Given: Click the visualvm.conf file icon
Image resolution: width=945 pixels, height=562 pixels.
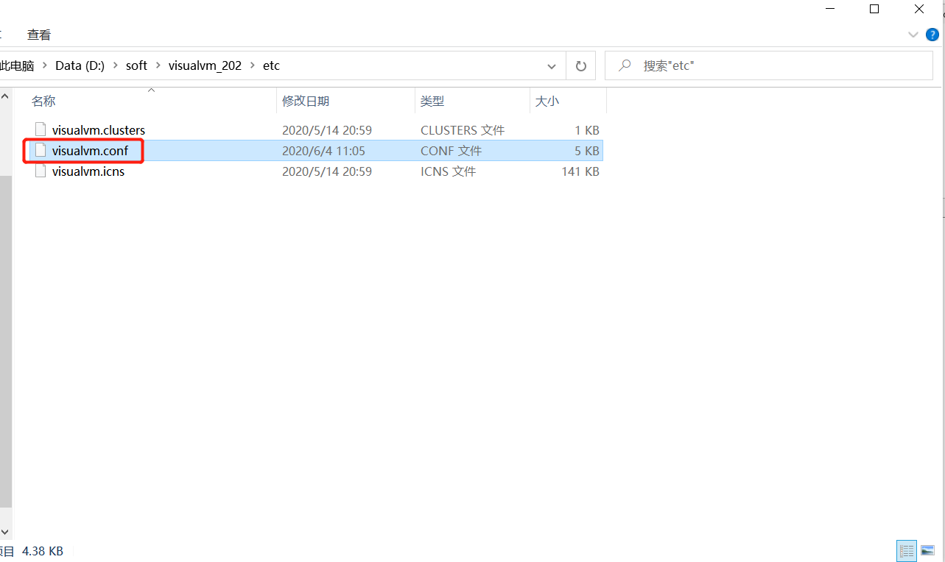Looking at the screenshot, I should 41,150.
